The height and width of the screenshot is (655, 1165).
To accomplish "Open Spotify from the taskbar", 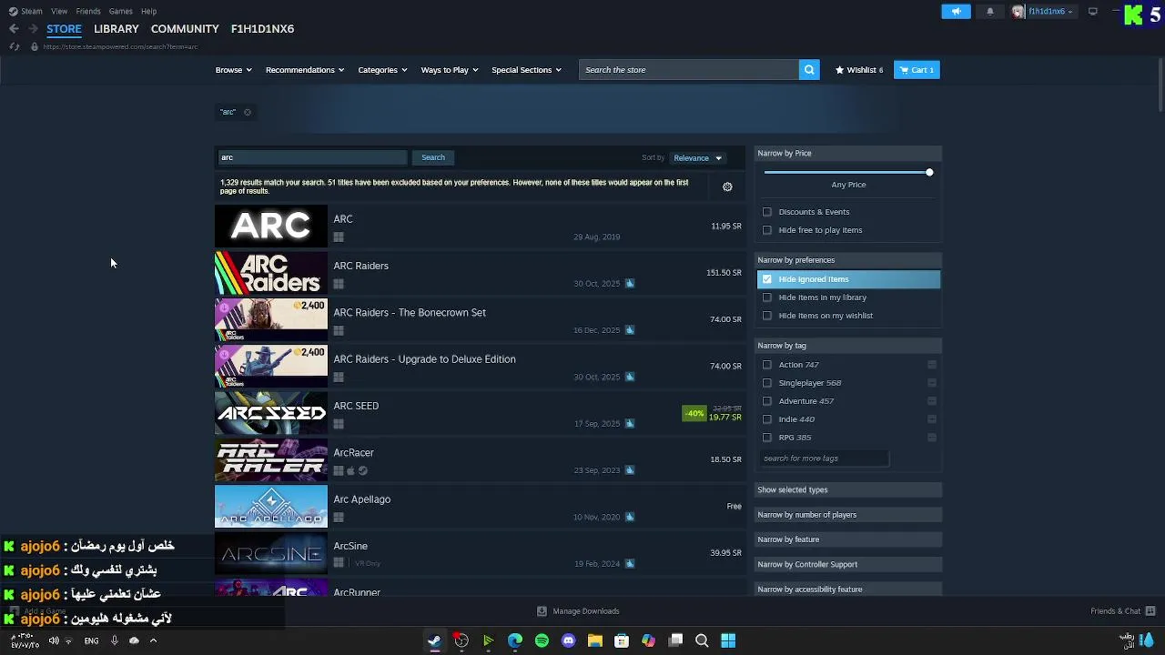I will pos(542,640).
